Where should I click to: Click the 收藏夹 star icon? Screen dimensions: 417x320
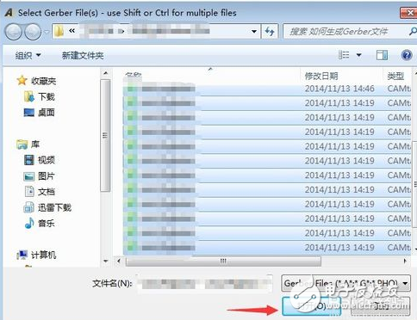[x=22, y=81]
